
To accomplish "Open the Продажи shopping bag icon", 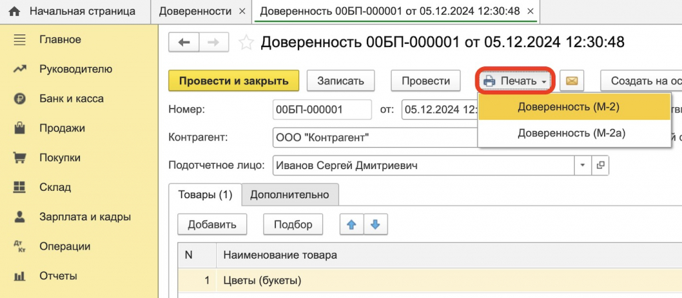I will tap(20, 128).
